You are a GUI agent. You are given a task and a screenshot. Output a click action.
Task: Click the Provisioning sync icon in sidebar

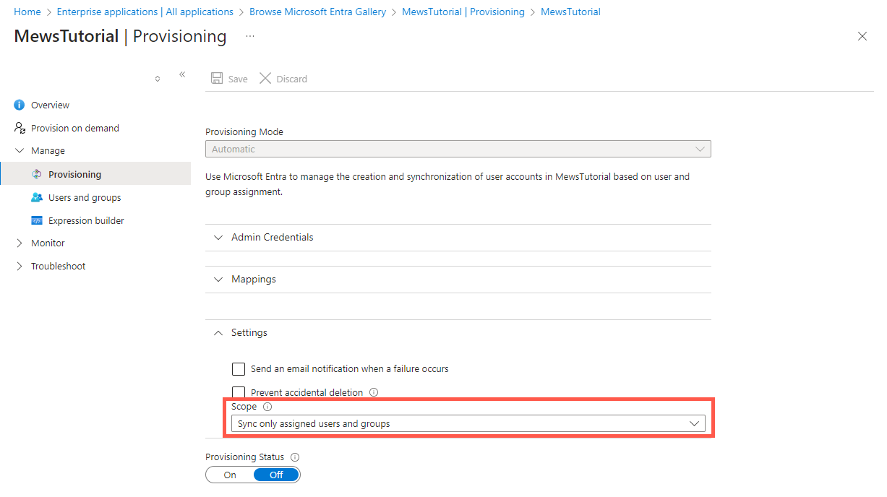click(x=37, y=174)
